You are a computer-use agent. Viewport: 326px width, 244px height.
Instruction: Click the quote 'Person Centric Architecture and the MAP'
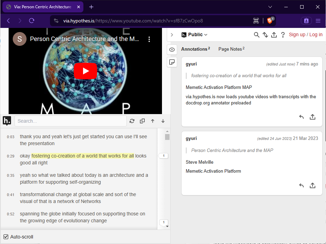tap(232, 150)
